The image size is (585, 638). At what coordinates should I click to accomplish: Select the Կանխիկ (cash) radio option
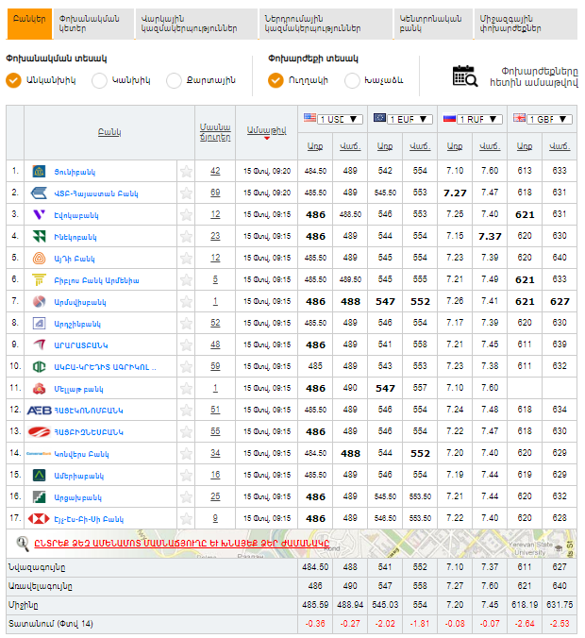click(x=99, y=80)
